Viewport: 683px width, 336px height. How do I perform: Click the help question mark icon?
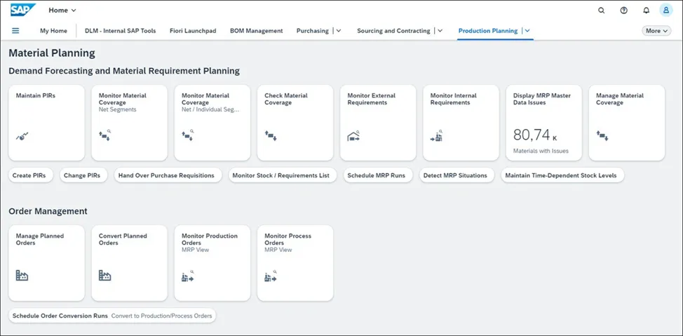pyautogui.click(x=623, y=11)
